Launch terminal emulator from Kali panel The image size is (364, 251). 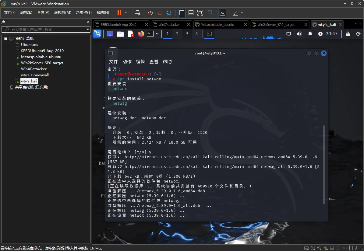click(x=150, y=34)
